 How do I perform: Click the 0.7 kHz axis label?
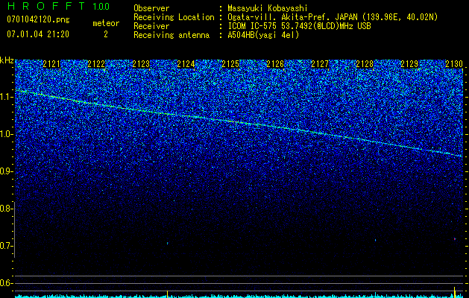click(6, 246)
